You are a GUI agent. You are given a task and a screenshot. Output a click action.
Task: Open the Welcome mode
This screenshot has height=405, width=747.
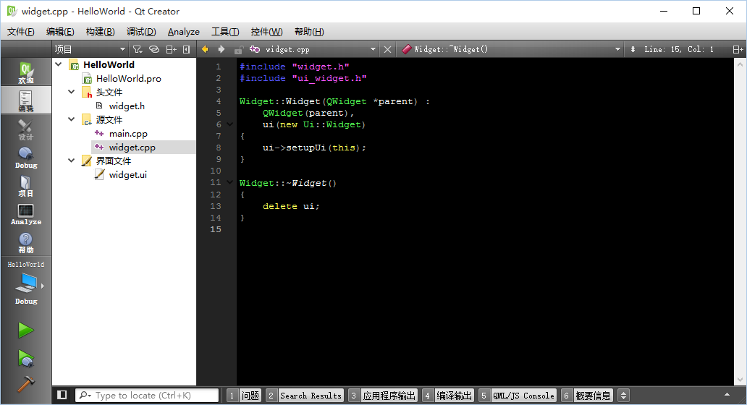click(x=26, y=72)
